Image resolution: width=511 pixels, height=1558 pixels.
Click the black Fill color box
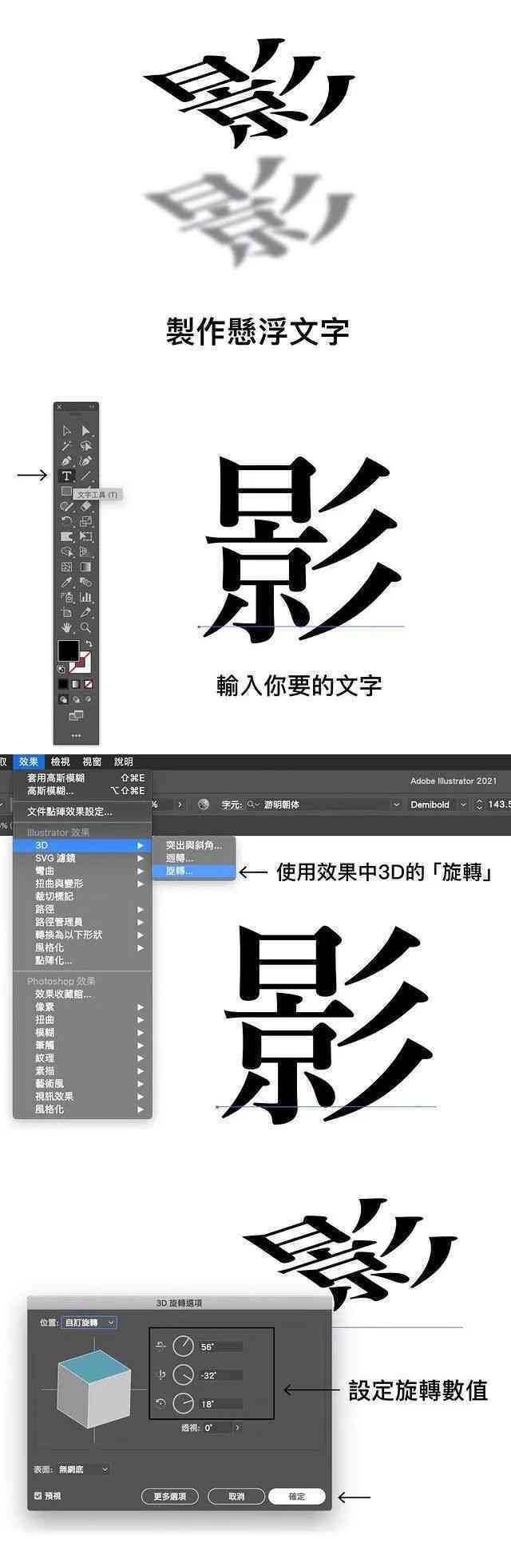69,650
